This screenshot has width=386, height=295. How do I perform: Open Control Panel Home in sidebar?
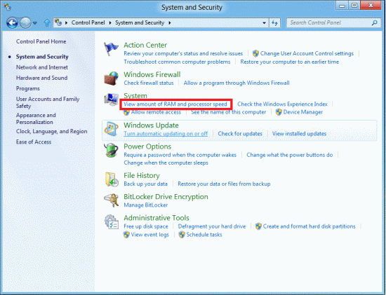41,41
